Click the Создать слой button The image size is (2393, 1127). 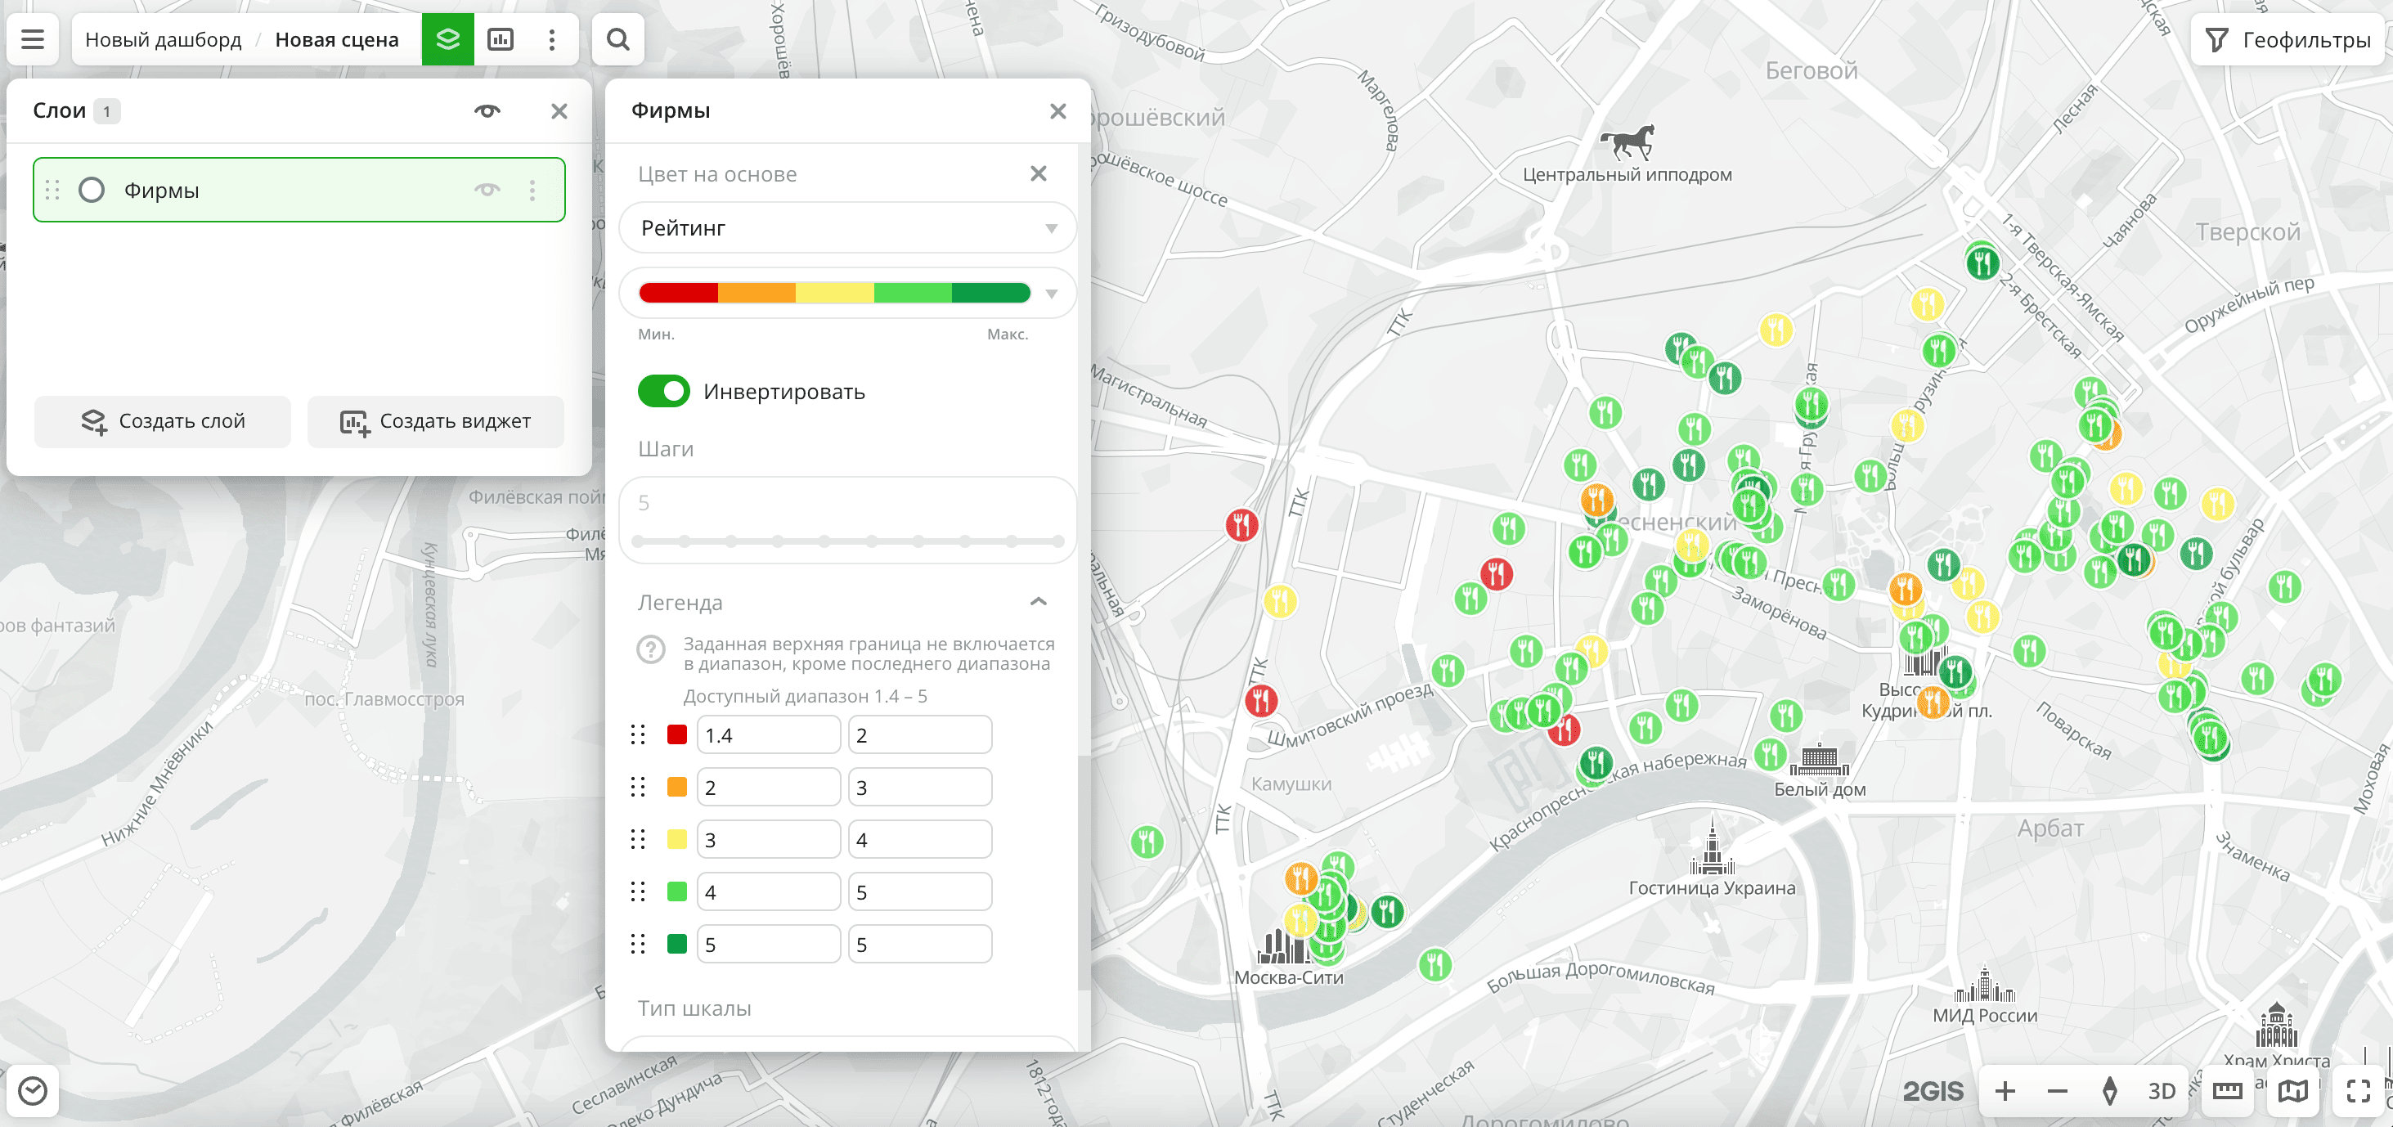164,422
